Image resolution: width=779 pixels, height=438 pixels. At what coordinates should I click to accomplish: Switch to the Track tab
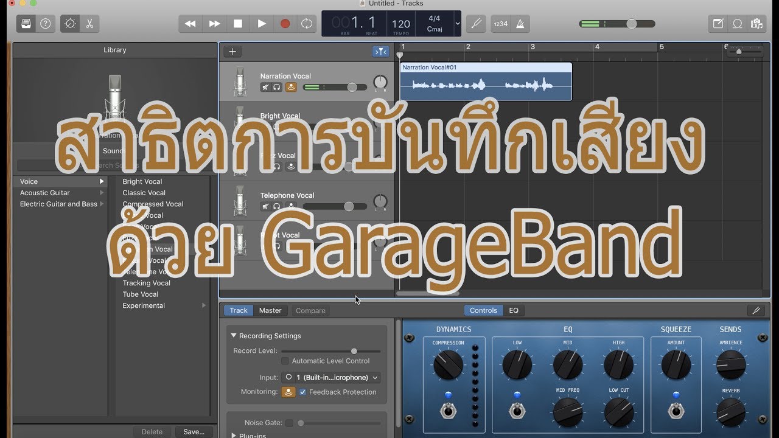(x=239, y=310)
